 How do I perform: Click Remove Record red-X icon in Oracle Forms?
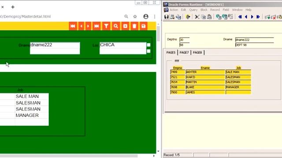pyautogui.click(x=273, y=17)
